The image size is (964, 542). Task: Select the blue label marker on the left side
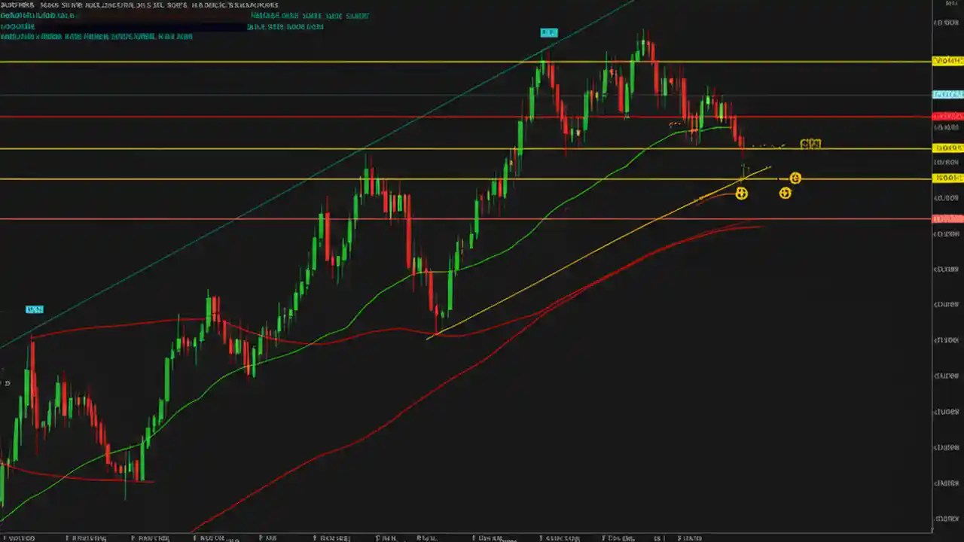click(x=35, y=309)
